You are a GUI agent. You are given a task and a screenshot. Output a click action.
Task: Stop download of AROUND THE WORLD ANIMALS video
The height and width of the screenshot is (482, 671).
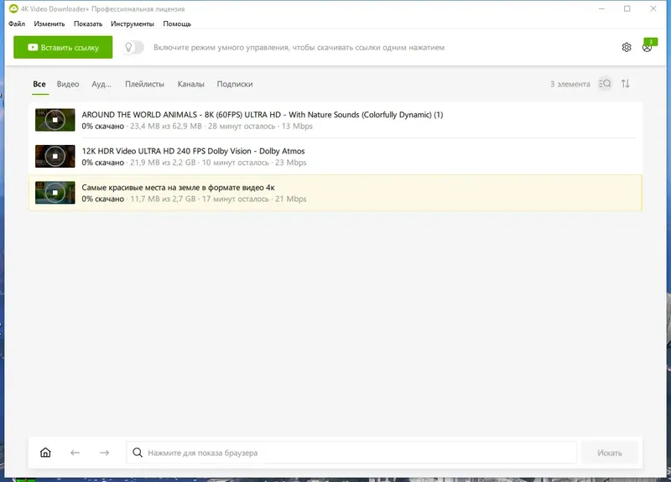coord(55,120)
